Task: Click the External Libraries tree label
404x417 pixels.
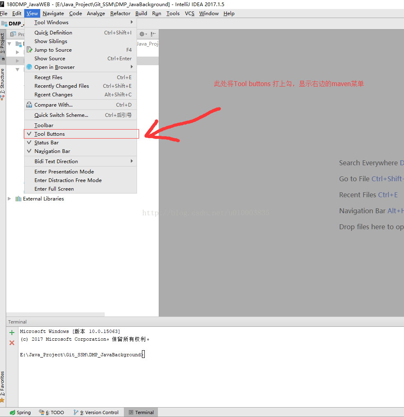Action: tap(43, 199)
